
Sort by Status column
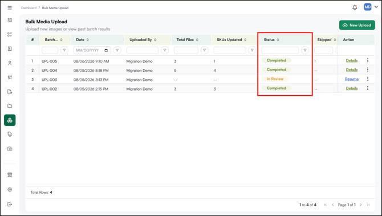pos(271,40)
